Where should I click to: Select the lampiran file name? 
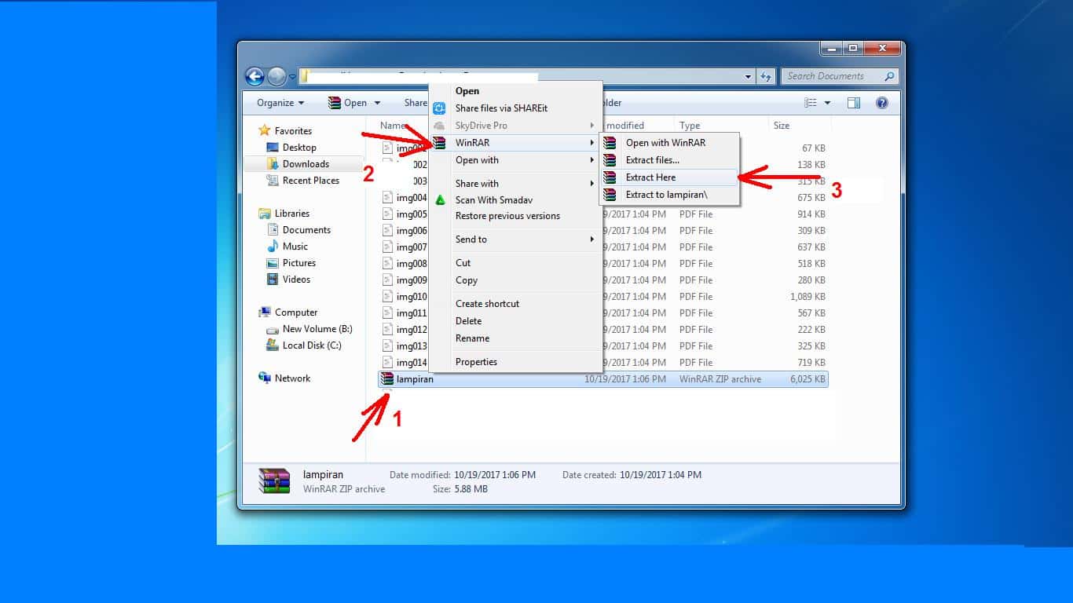tap(415, 379)
